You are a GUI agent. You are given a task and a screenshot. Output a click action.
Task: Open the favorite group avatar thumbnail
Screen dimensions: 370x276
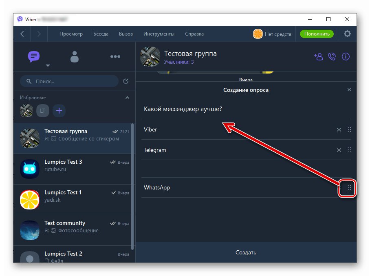coord(26,111)
